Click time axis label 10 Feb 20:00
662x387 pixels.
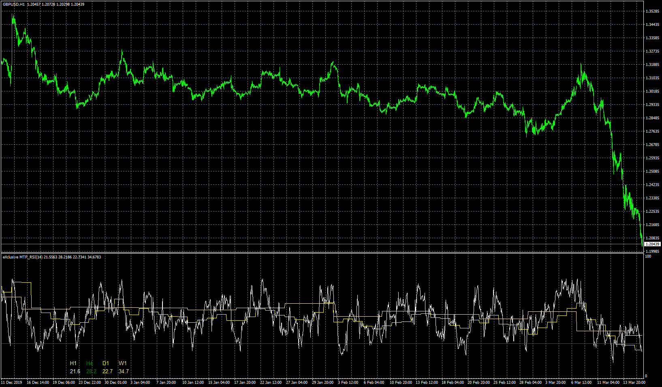(x=401, y=382)
